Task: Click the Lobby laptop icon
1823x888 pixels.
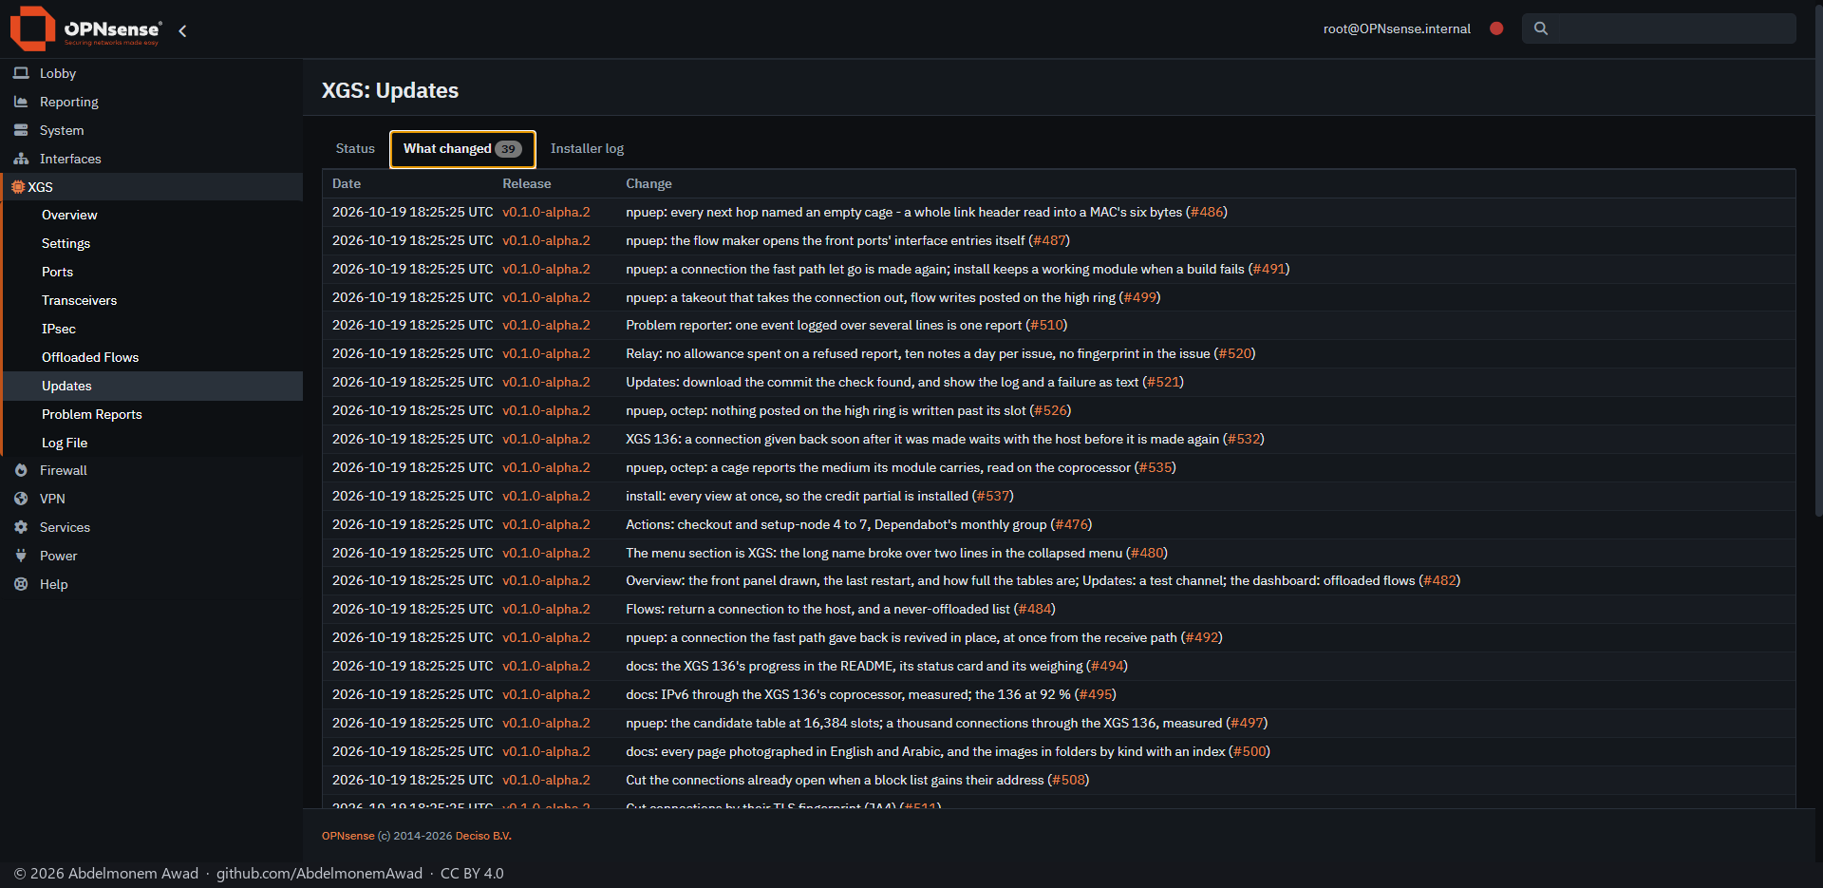Action: pos(21,73)
